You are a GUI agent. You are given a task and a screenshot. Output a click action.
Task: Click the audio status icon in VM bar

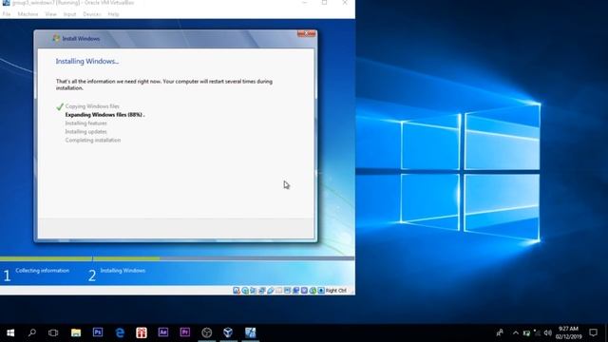pyautogui.click(x=253, y=291)
